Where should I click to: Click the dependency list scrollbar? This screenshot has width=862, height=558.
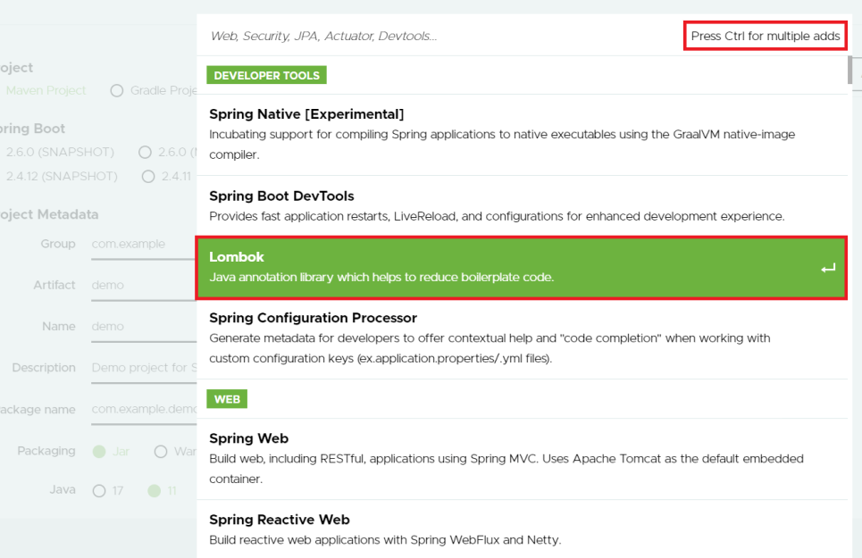849,70
